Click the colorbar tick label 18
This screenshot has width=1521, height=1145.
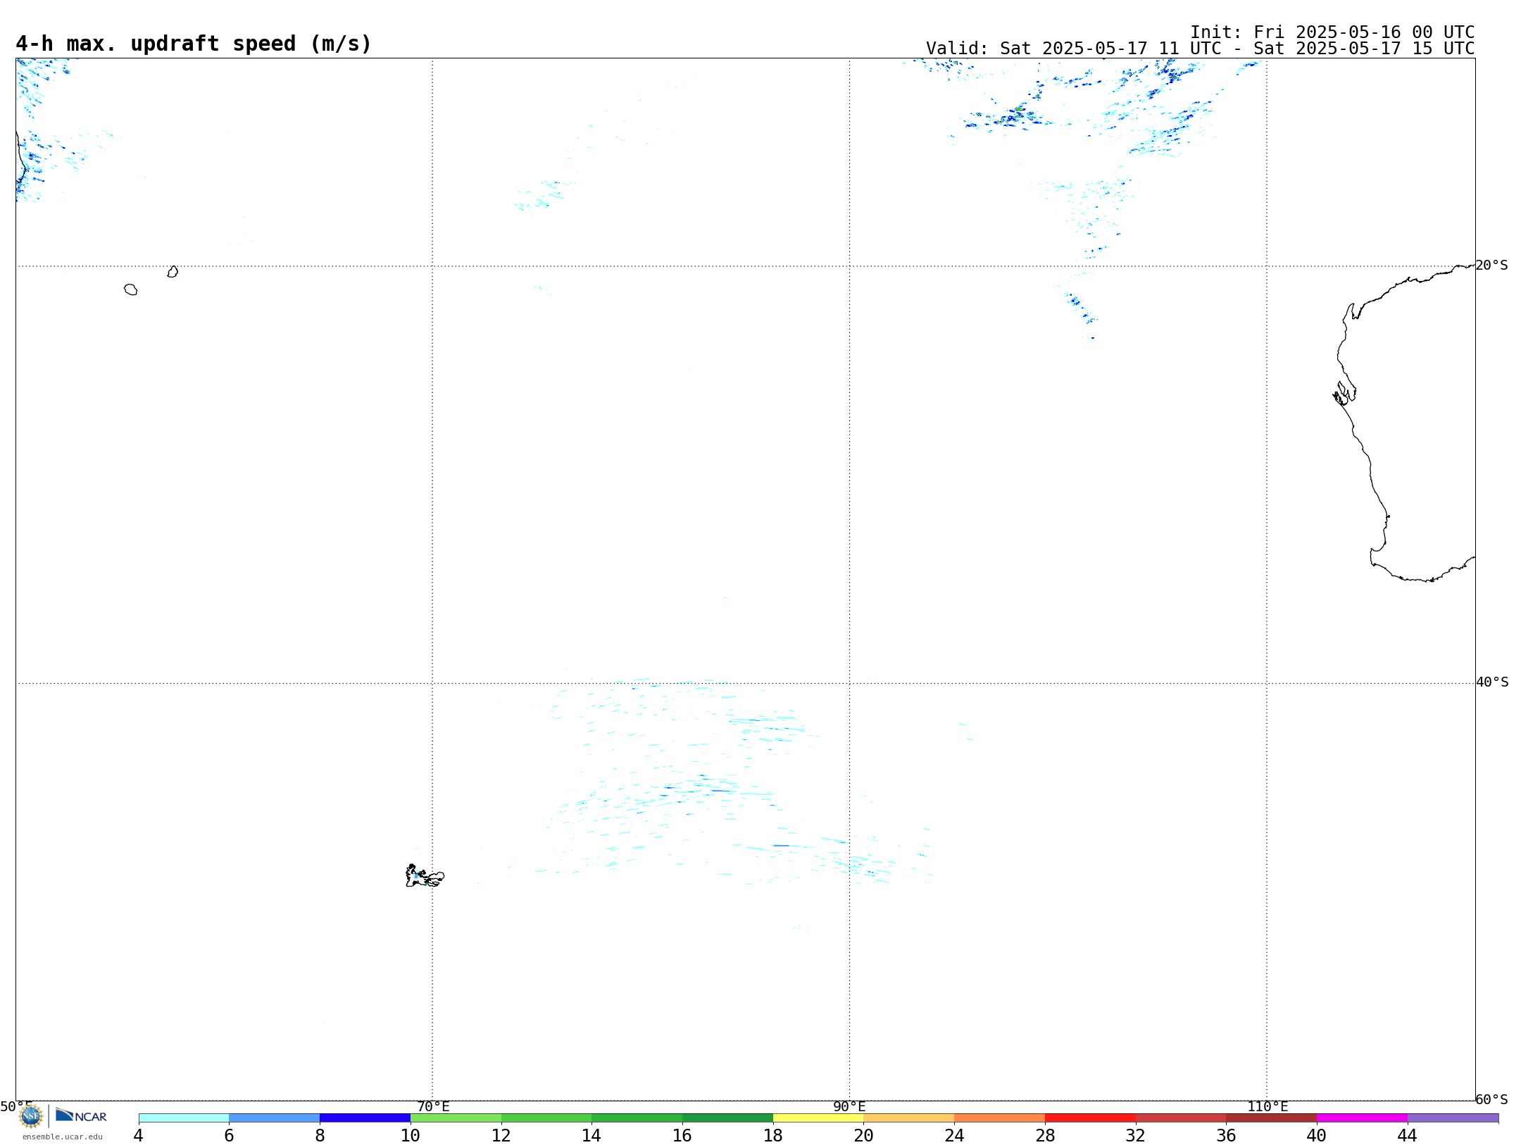coord(773,1136)
